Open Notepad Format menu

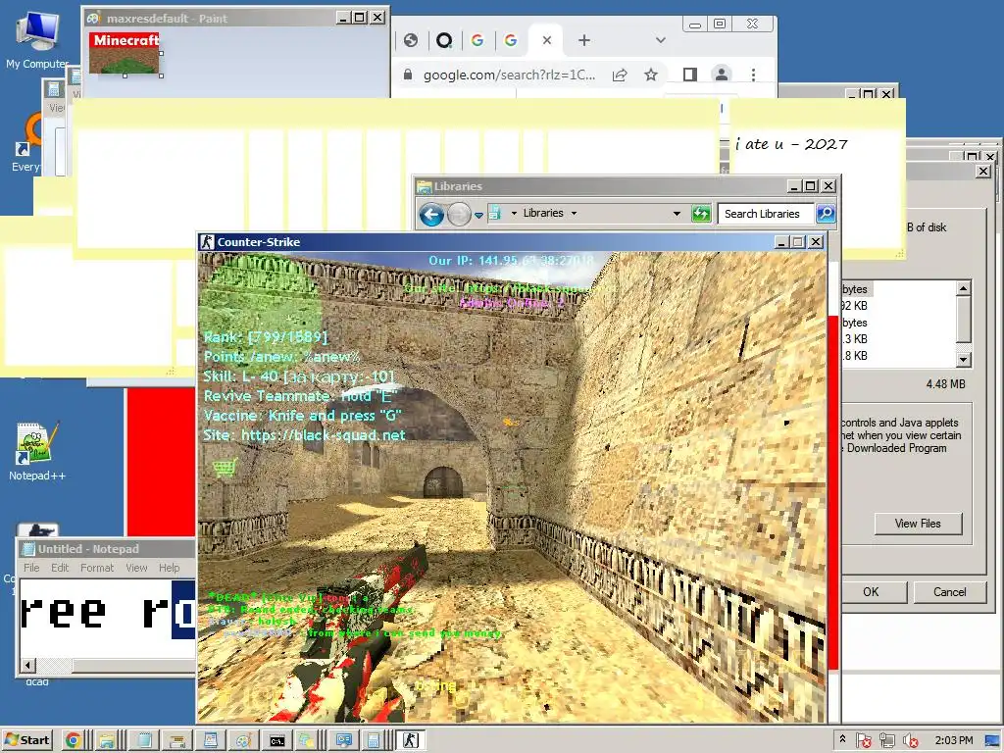click(x=97, y=568)
